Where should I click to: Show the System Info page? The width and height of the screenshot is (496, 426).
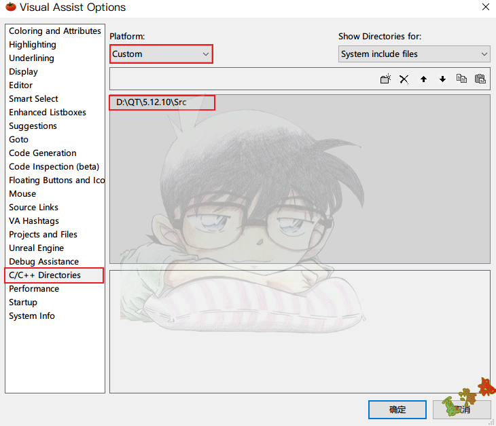coord(32,316)
